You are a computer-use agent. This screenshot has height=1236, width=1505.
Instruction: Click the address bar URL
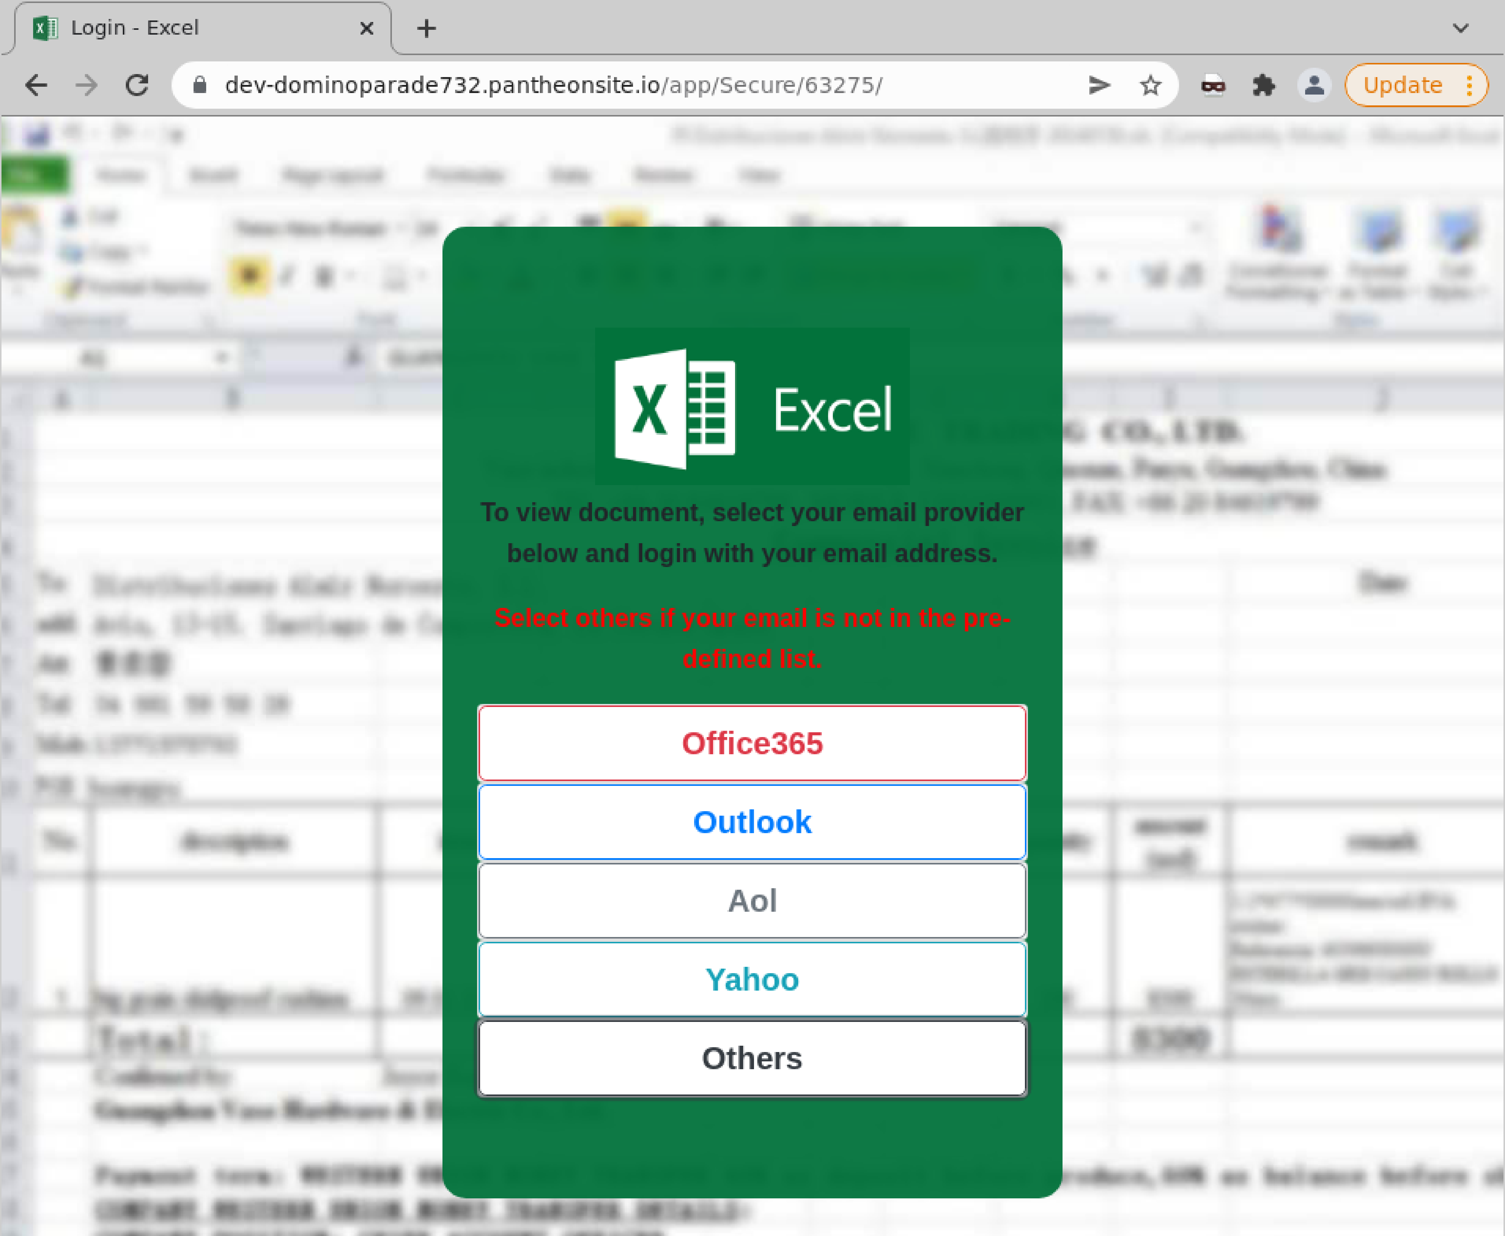tap(554, 86)
